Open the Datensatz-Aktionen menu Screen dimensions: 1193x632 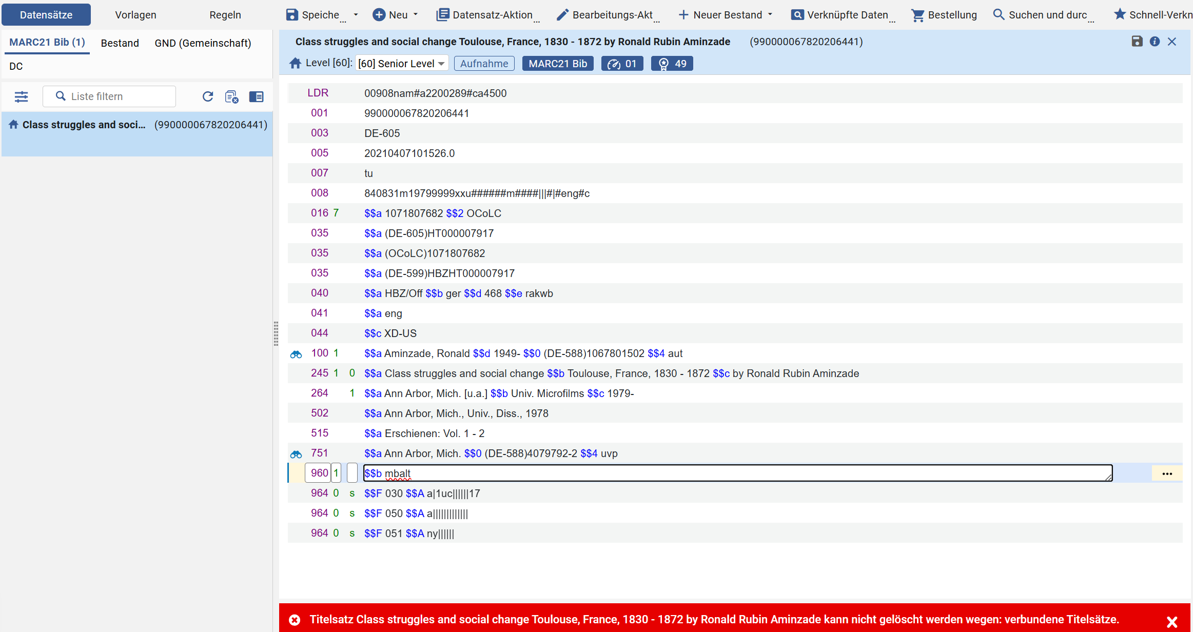click(x=487, y=15)
